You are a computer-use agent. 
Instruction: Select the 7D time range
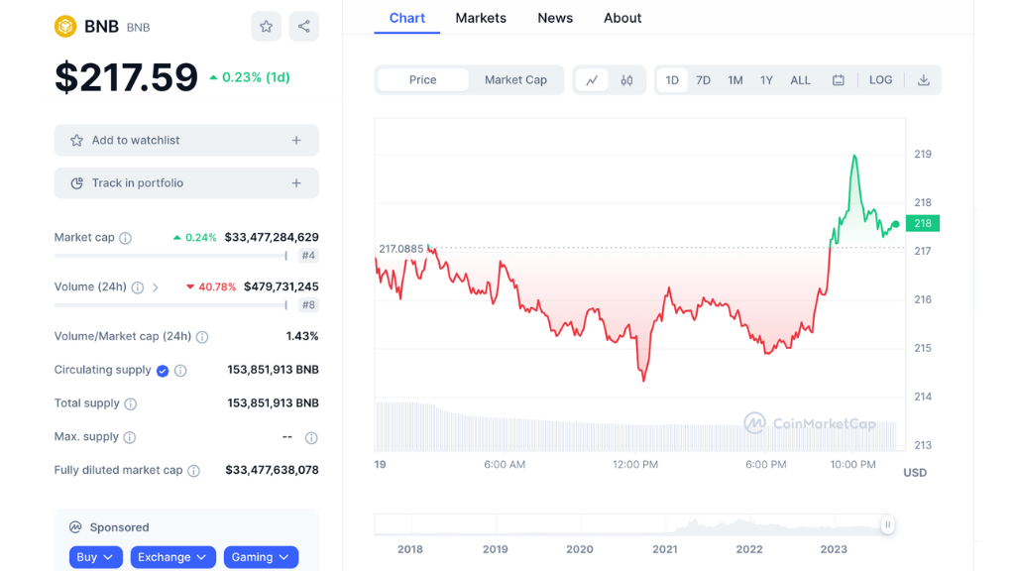(703, 80)
